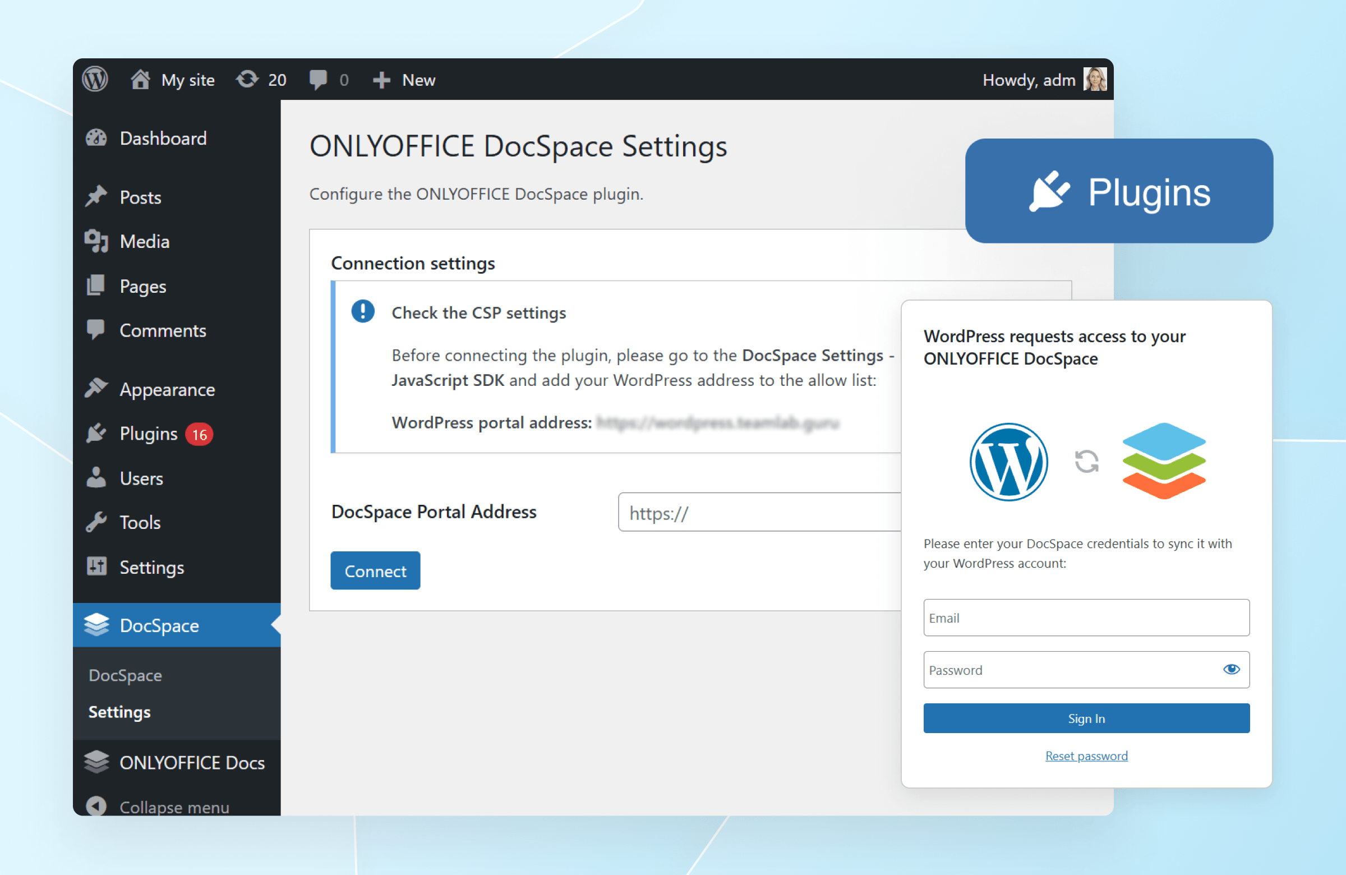Click the WordPress logo in admin bar

click(95, 79)
